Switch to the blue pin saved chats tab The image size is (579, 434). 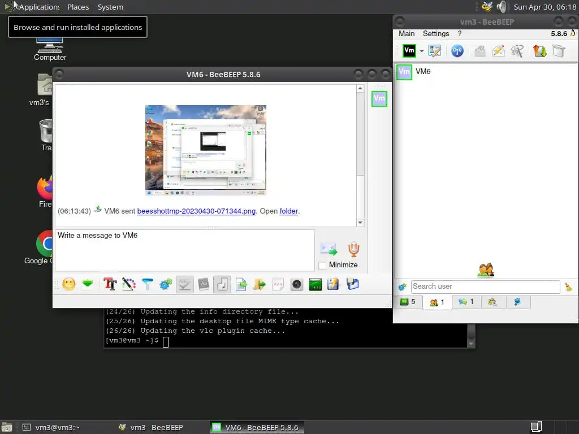tap(517, 302)
